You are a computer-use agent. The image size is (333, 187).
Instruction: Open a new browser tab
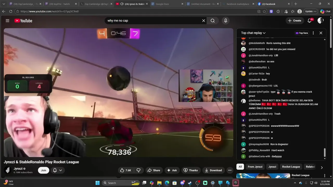pos(296,4)
